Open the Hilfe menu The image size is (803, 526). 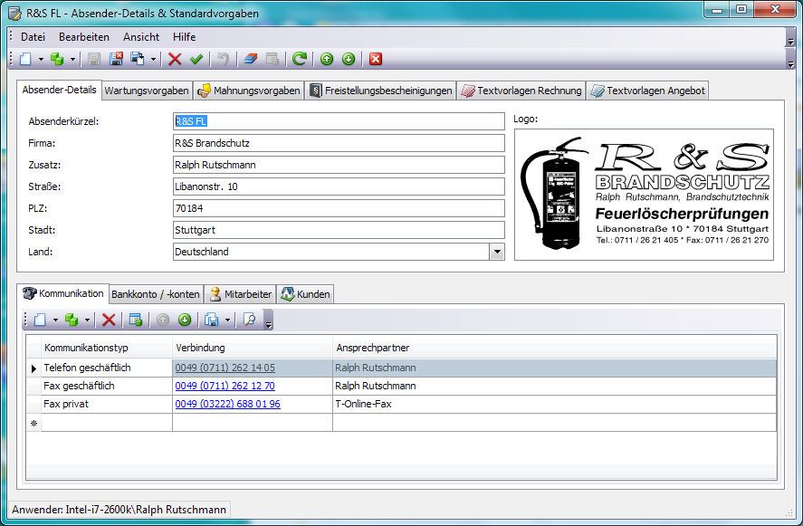185,37
